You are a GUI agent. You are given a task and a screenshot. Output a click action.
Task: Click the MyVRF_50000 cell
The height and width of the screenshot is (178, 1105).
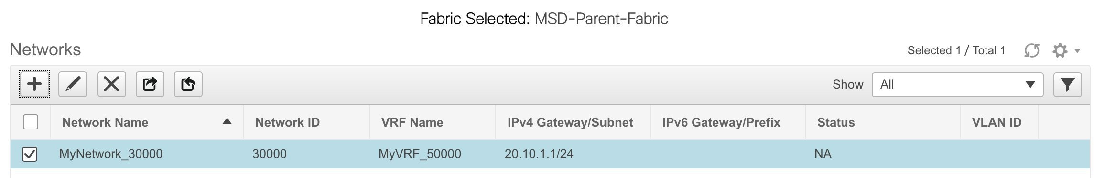(420, 154)
